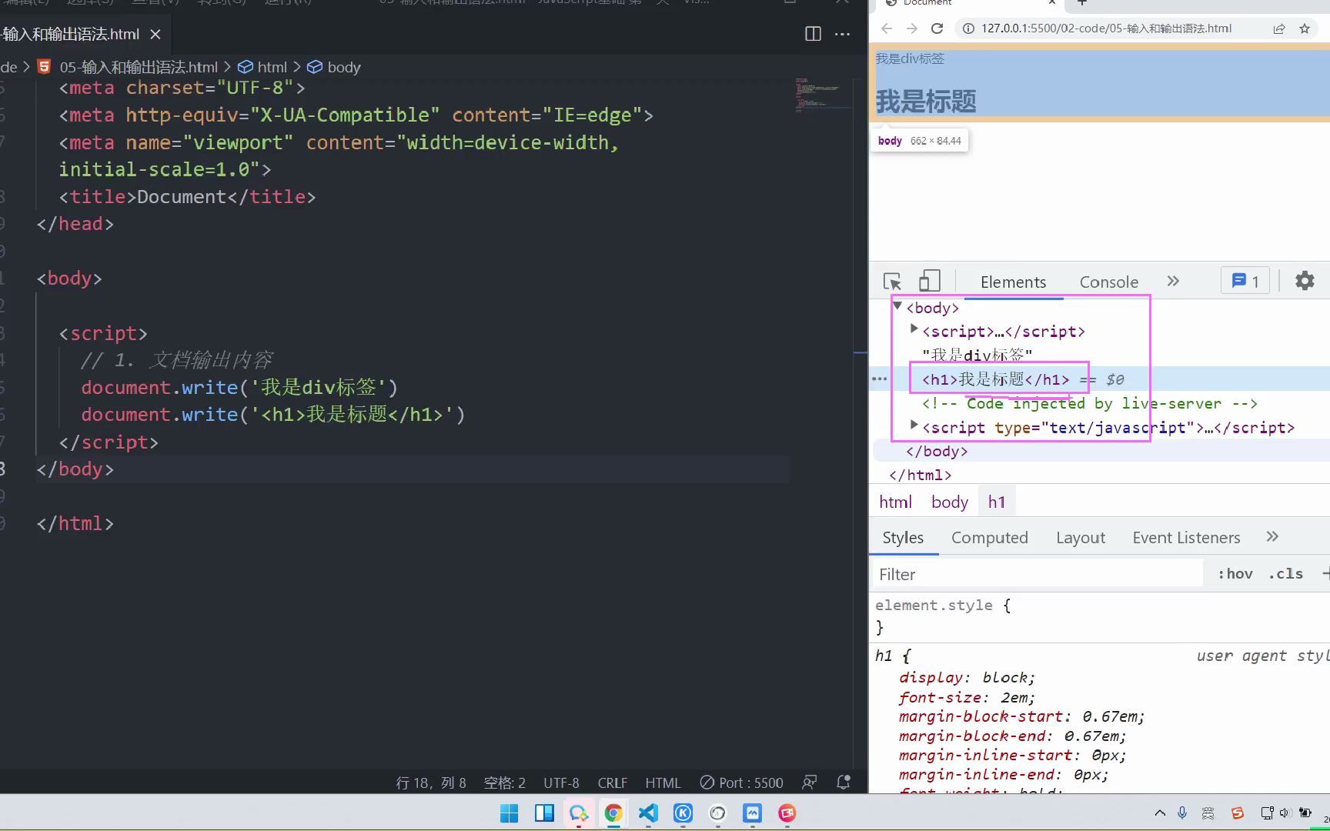Open Visual Studio Code from the taskbar
The width and height of the screenshot is (1330, 831).
[648, 813]
